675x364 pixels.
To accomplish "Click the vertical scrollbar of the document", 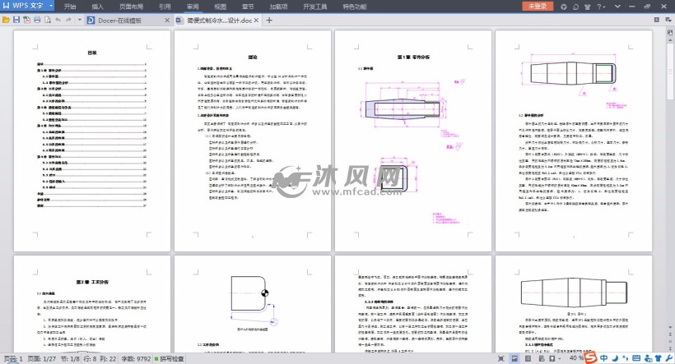I will click(670, 71).
